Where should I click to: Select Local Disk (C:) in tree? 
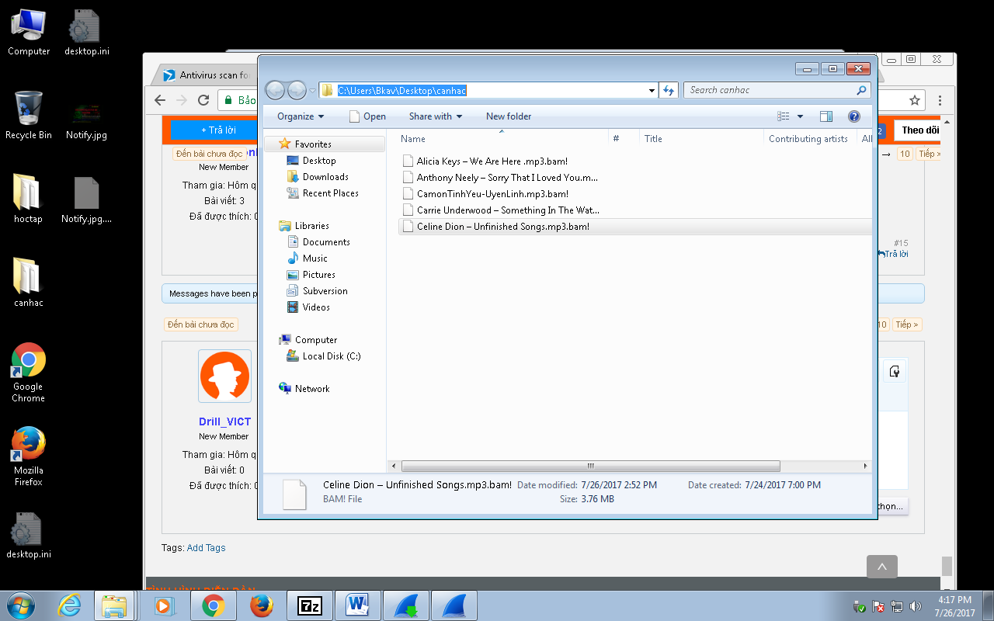pos(331,356)
